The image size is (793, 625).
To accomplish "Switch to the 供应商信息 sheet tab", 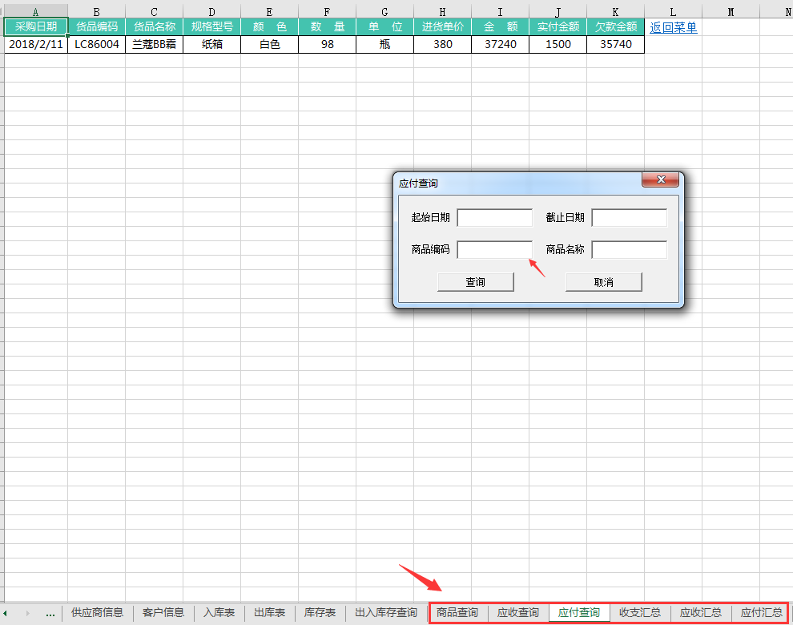I will click(x=97, y=612).
